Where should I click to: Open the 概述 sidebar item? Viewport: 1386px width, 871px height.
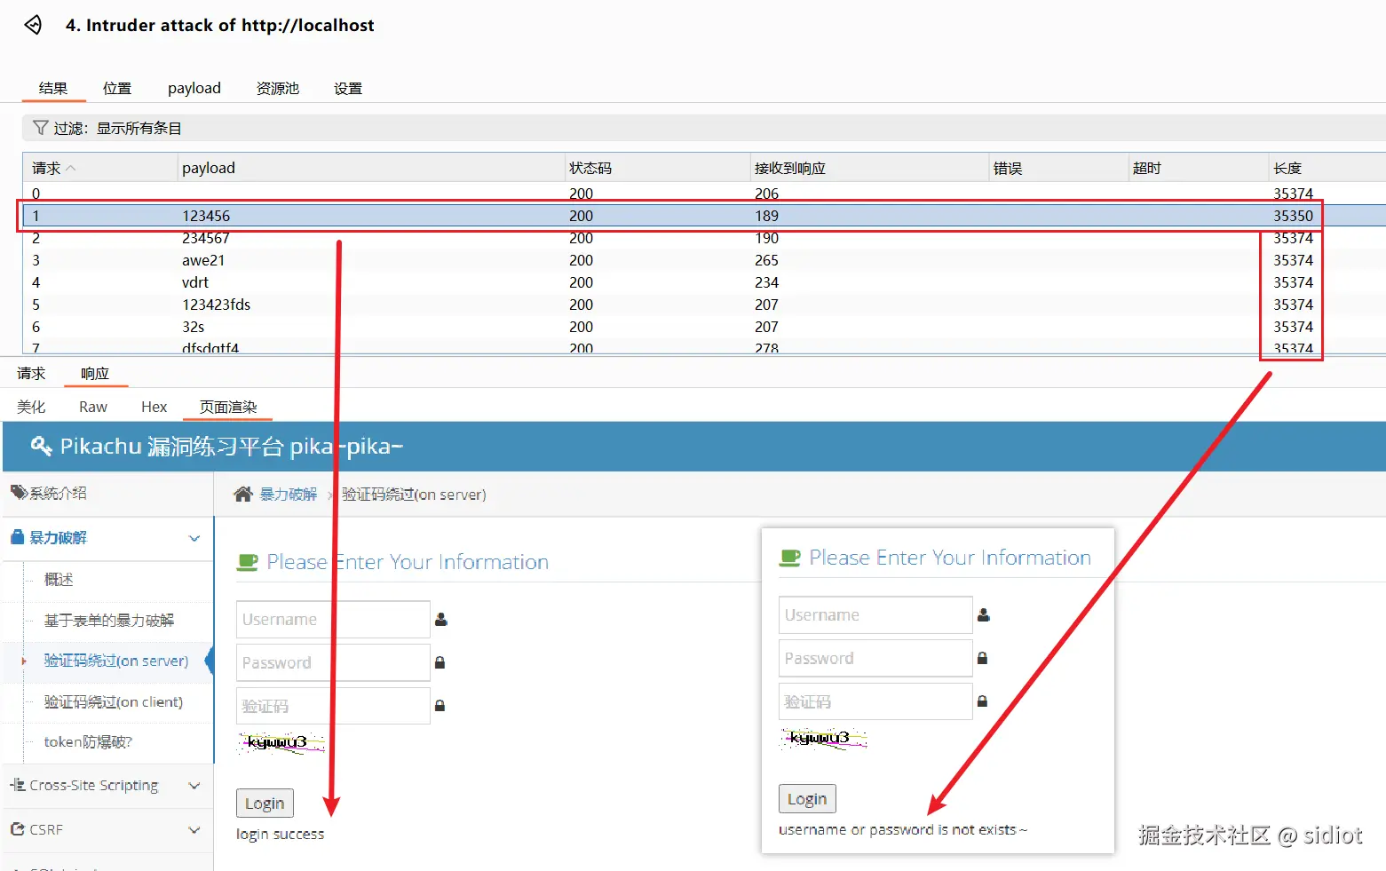[x=59, y=579]
